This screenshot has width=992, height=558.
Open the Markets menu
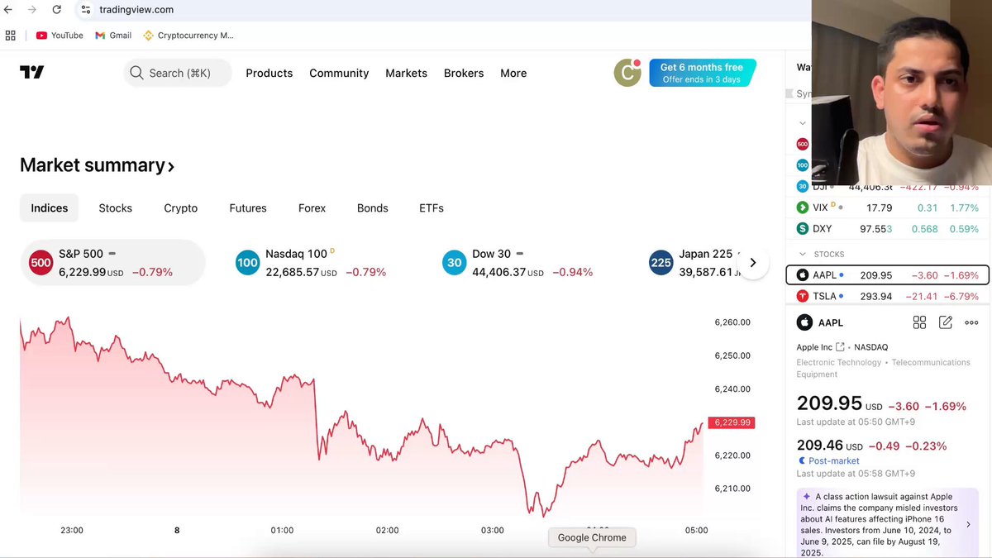point(406,73)
